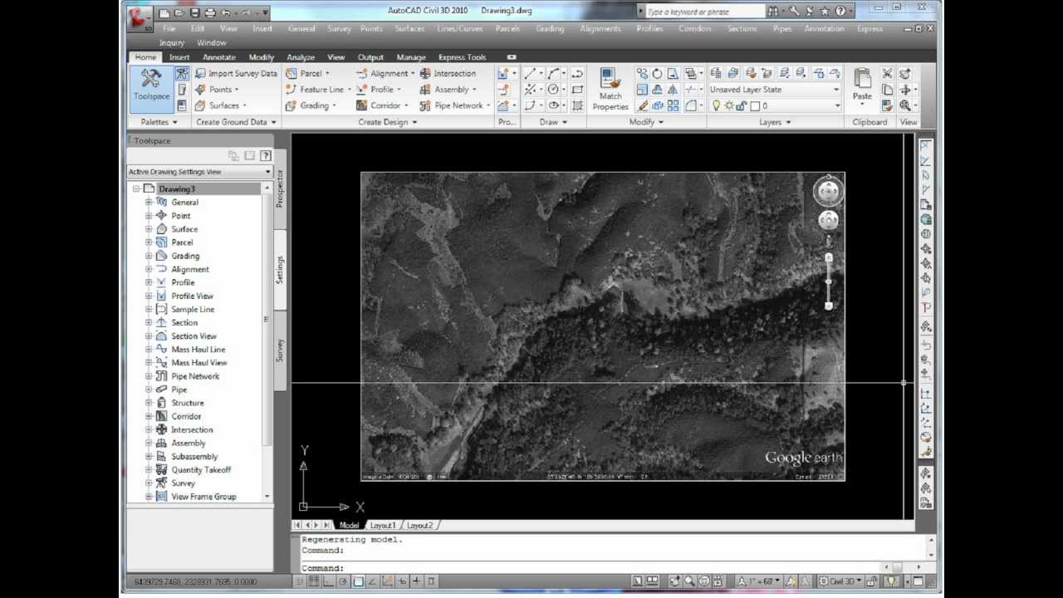
Task: Click the Plot (printer) icon in the quick access toolbar
Action: [x=210, y=12]
